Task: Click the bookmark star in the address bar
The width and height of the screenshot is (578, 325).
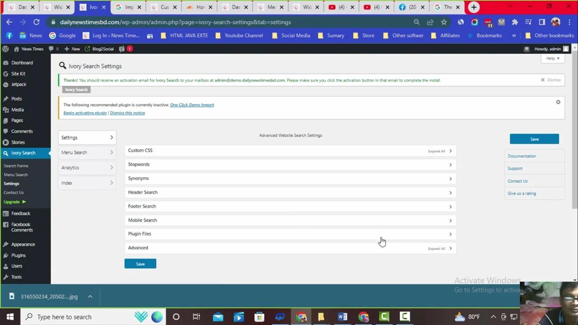Action: 444,22
